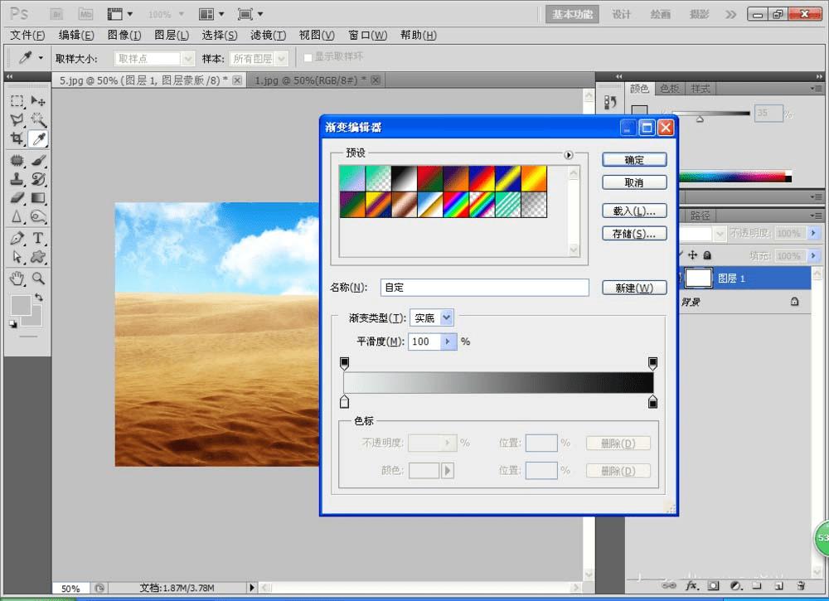
Task: Swap foreground and background colors
Action: [x=38, y=297]
